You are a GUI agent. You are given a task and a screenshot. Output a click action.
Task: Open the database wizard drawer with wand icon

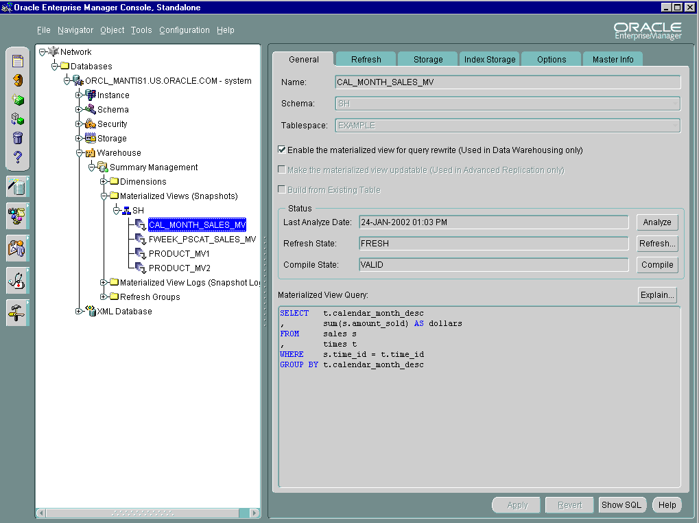coord(17,187)
